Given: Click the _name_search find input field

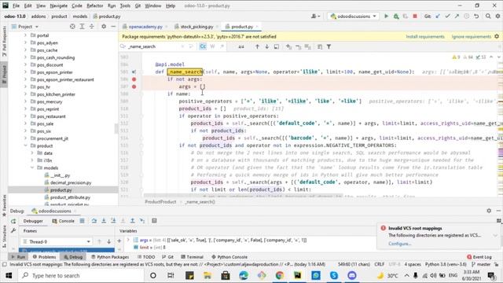Looking at the screenshot, I should coord(154,47).
